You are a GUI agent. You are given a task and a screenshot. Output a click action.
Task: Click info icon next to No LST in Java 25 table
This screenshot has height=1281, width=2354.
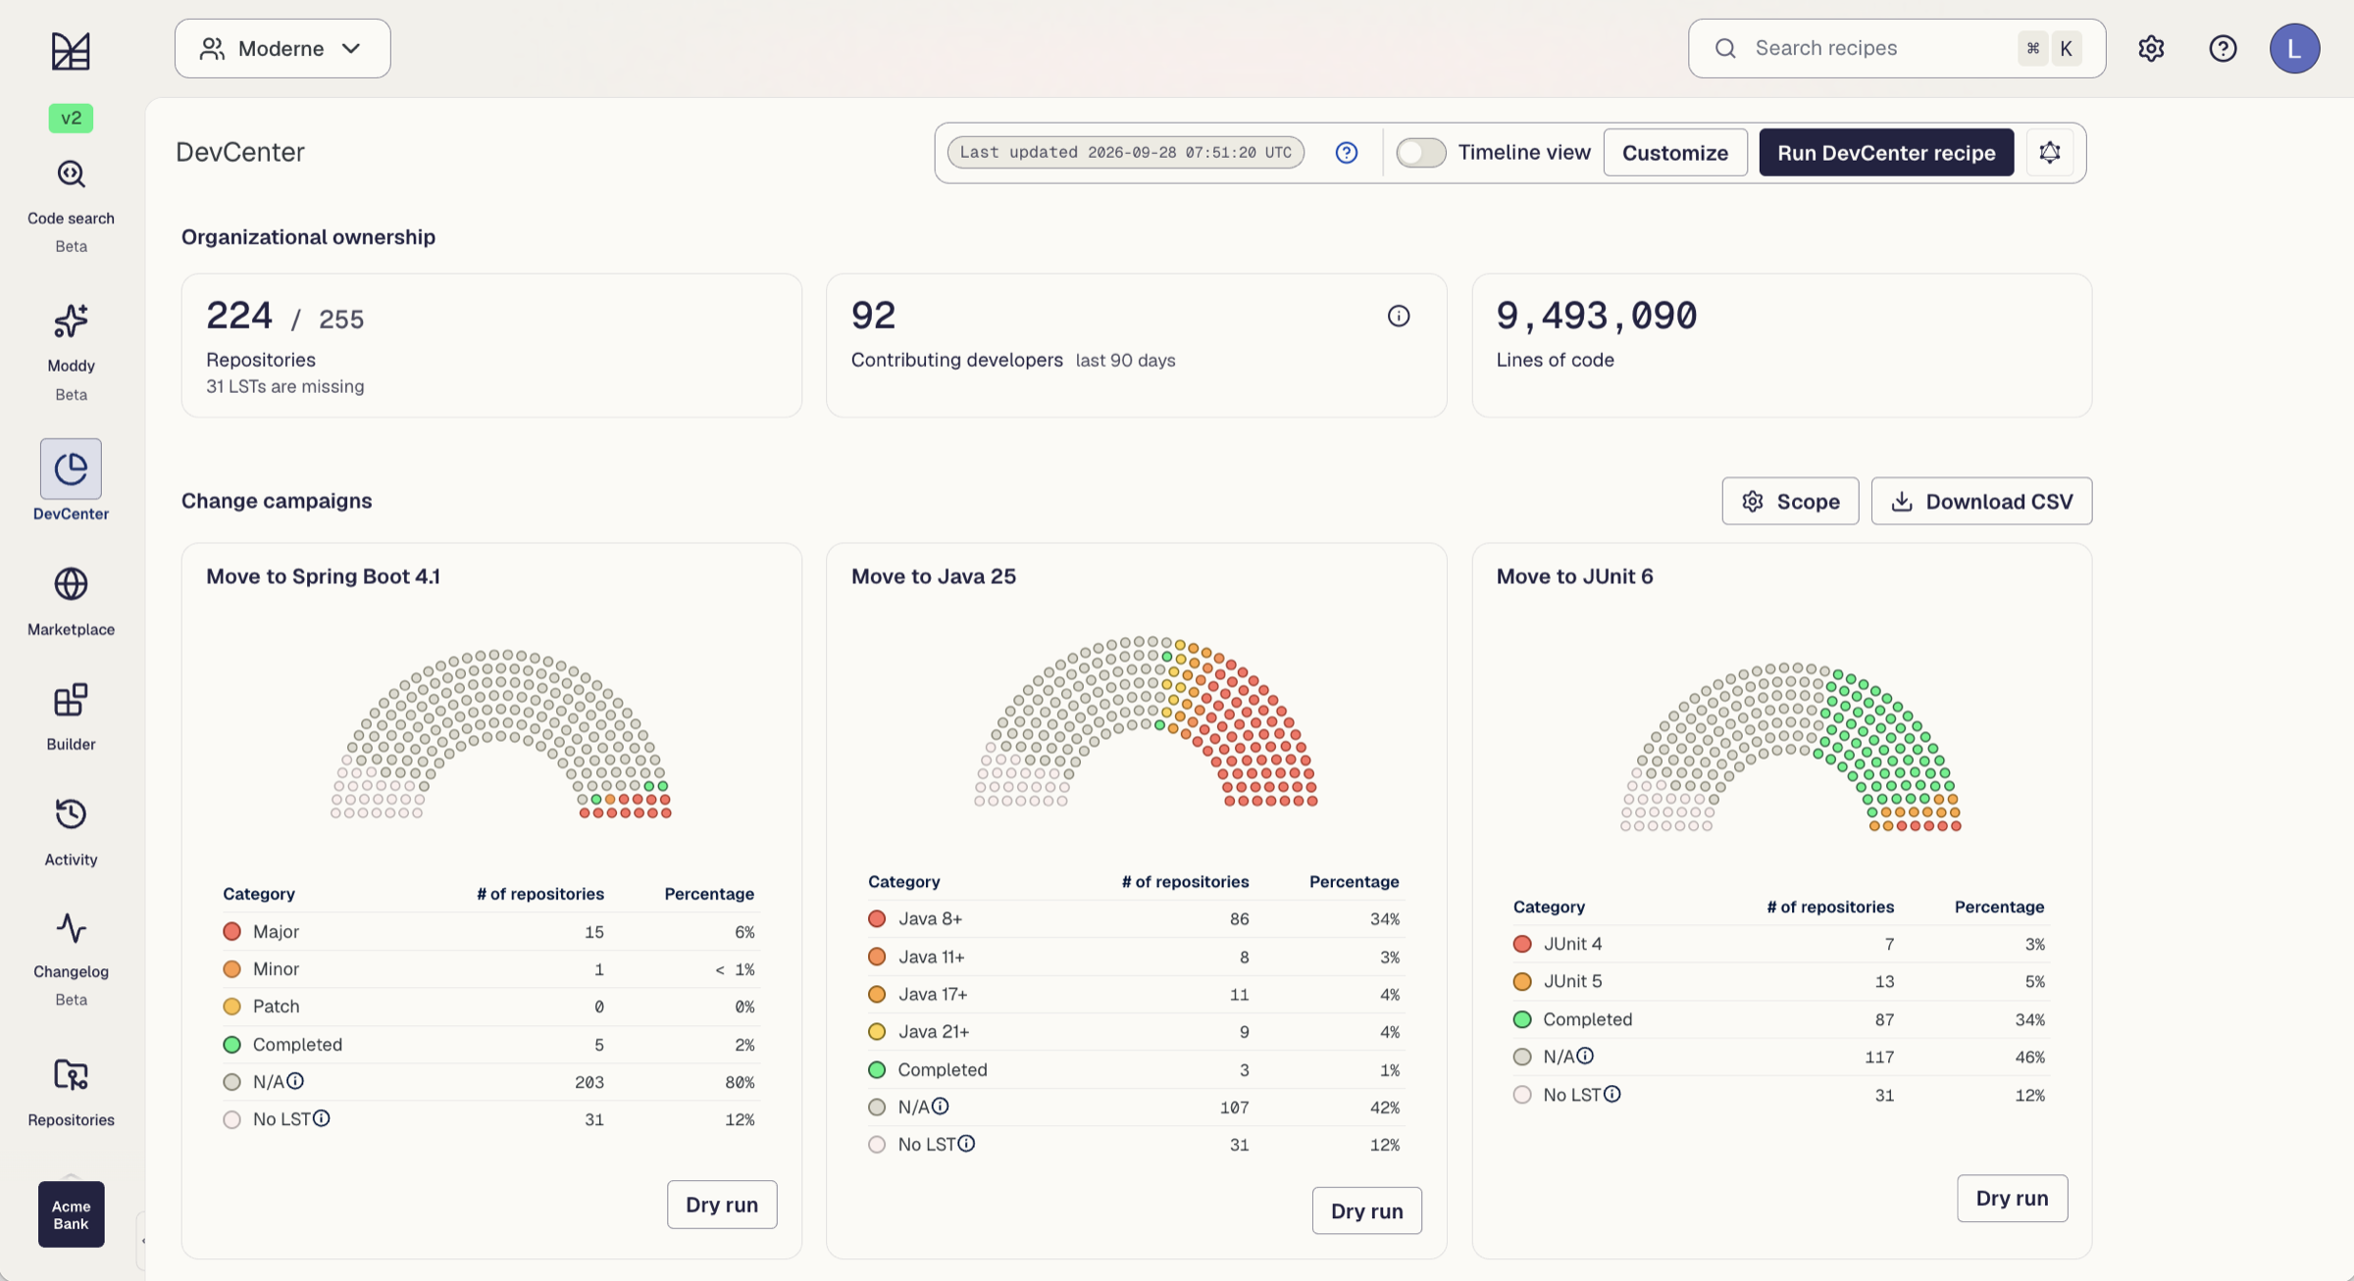pyautogui.click(x=966, y=1144)
